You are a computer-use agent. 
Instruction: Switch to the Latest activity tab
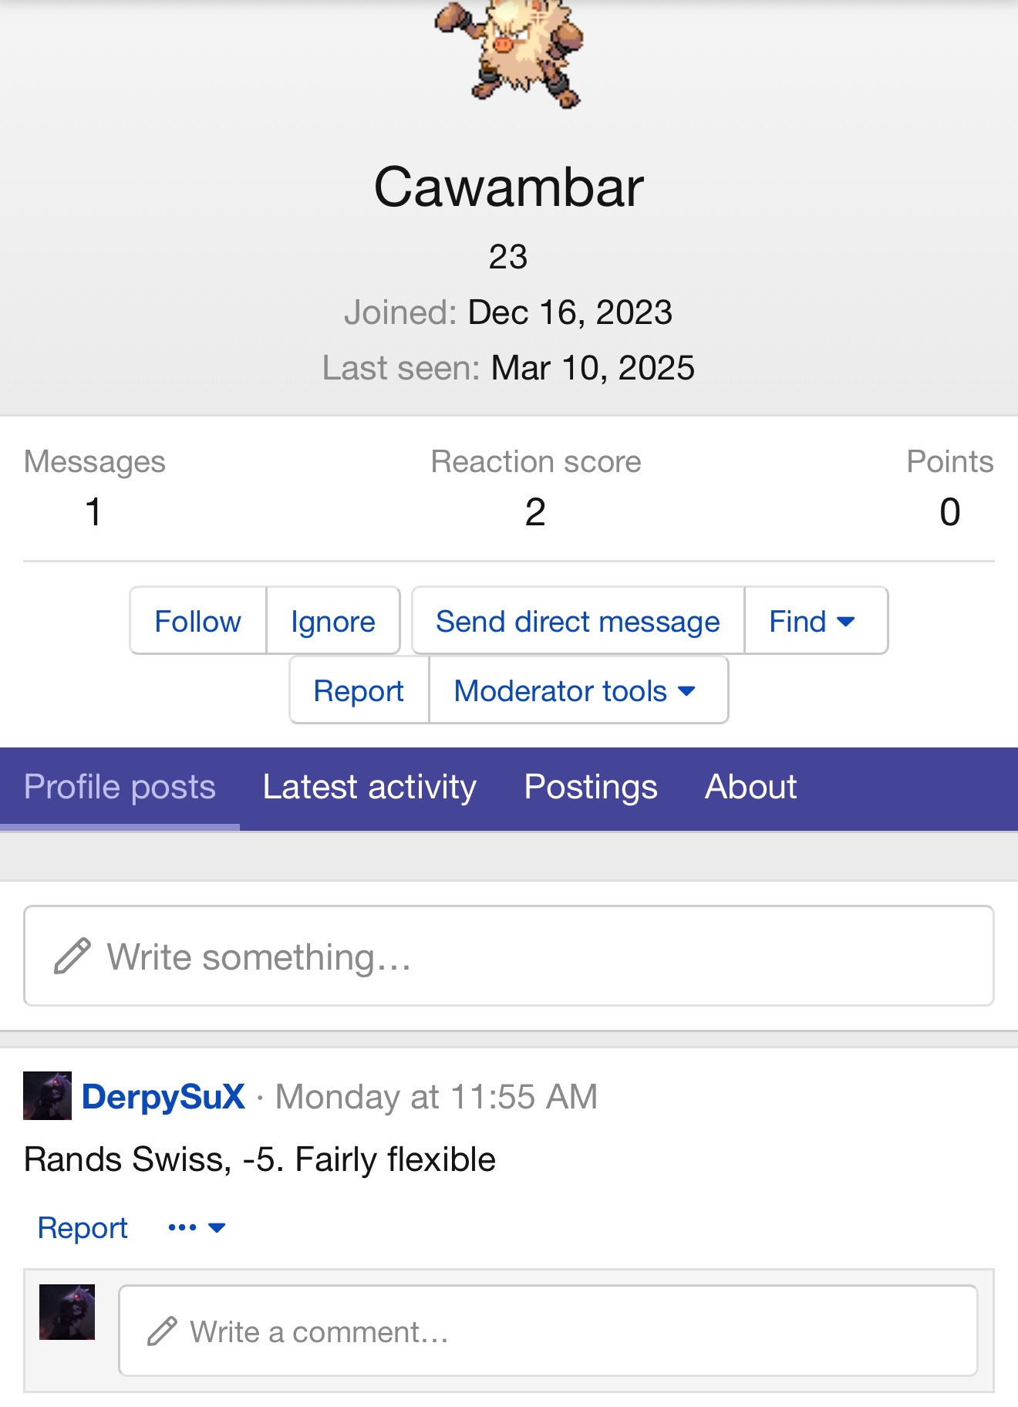tap(369, 787)
